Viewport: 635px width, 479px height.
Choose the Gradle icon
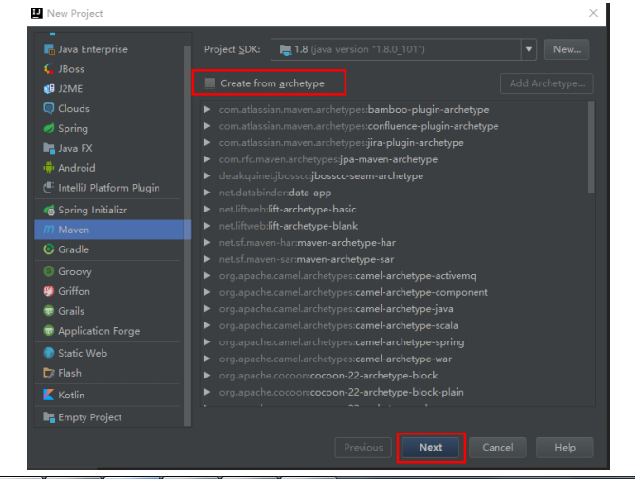[x=48, y=249]
